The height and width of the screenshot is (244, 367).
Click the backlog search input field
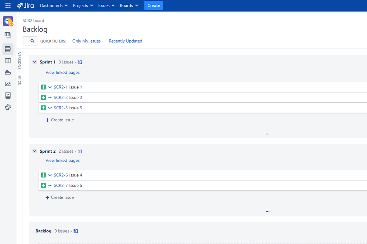click(x=30, y=41)
